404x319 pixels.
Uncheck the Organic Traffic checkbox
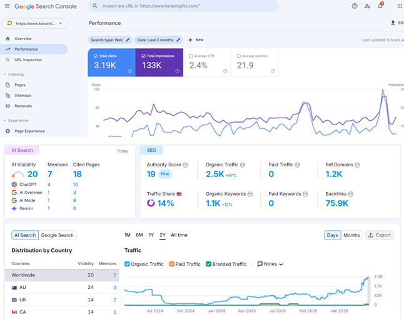(x=128, y=264)
